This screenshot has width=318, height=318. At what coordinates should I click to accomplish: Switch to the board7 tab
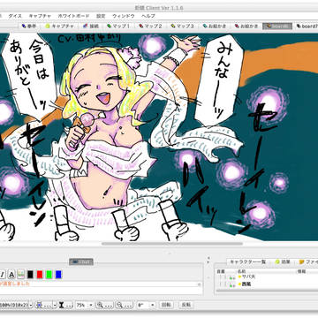[x=307, y=26]
